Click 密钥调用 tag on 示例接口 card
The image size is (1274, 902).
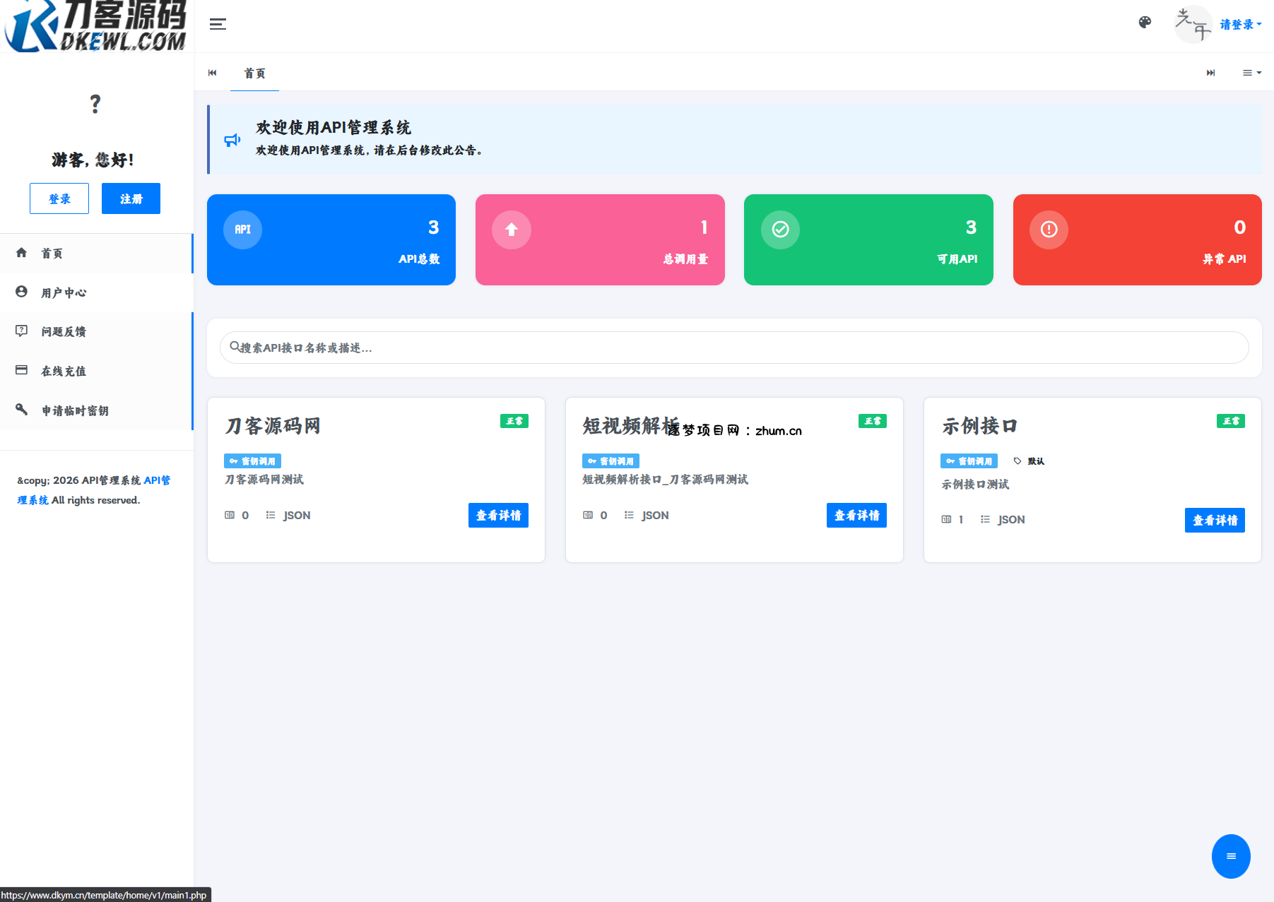[969, 461]
